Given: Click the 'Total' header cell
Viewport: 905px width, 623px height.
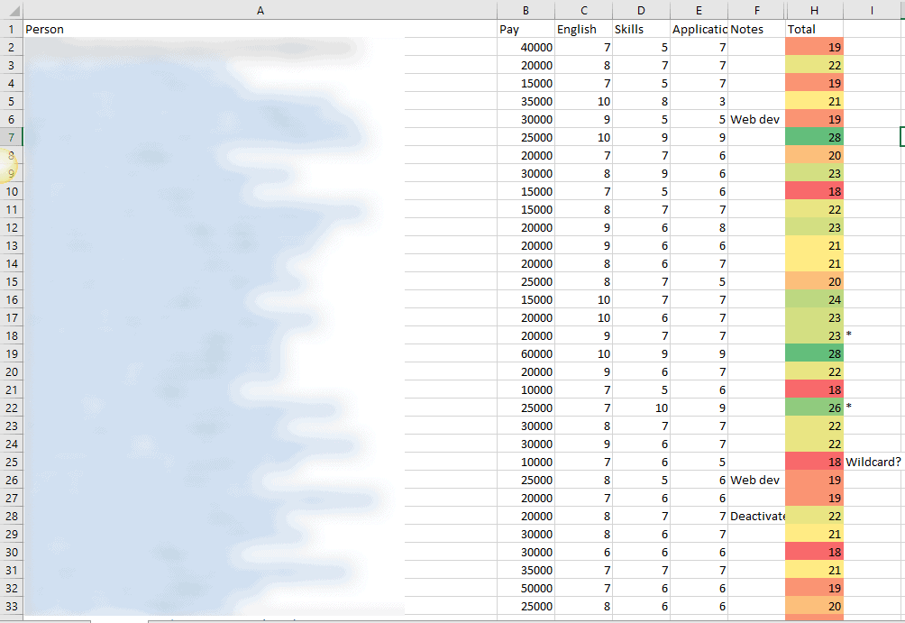Looking at the screenshot, I should pyautogui.click(x=814, y=29).
